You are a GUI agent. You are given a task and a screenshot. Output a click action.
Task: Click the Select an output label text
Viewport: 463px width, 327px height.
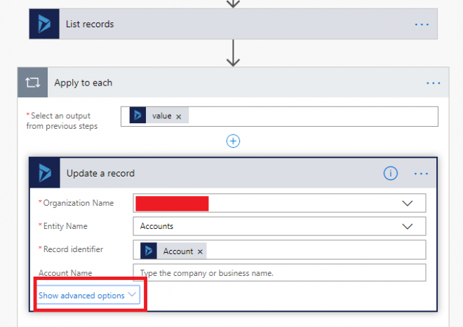pos(62,121)
